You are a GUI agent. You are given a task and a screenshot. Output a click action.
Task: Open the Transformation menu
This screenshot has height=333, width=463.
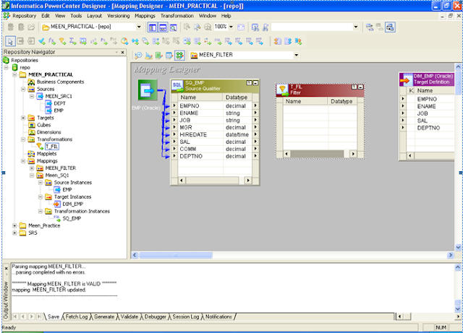click(x=177, y=16)
